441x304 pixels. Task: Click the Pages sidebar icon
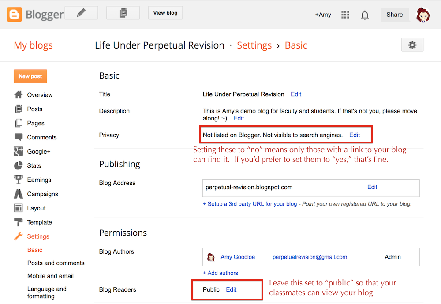coord(19,123)
